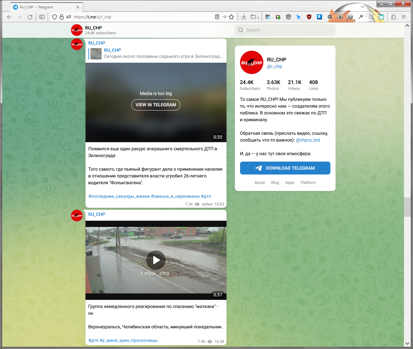The image size is (413, 349).
Task: Open author RU_CHP of the video post
Action: point(97,214)
